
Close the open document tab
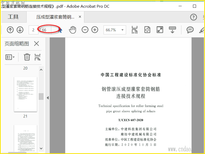tap(80, 17)
